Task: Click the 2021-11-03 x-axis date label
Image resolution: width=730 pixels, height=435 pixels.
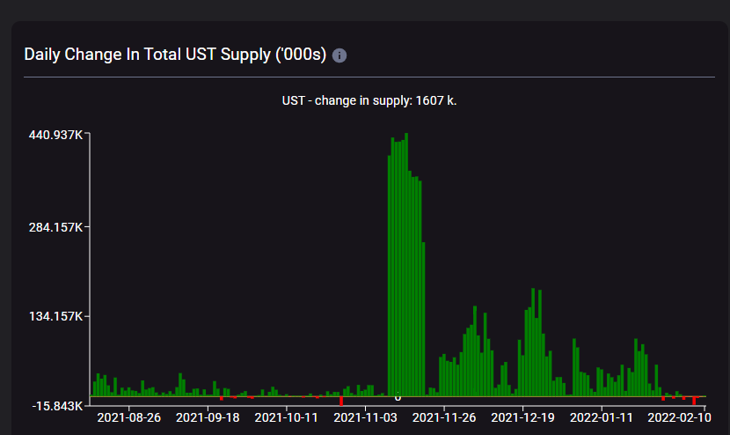Action: (x=366, y=417)
